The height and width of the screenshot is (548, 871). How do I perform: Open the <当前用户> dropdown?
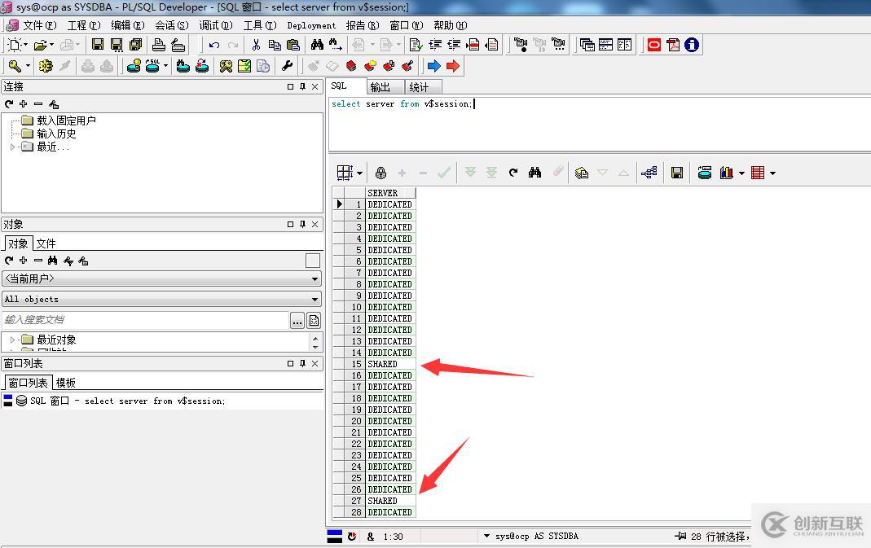pyautogui.click(x=161, y=278)
